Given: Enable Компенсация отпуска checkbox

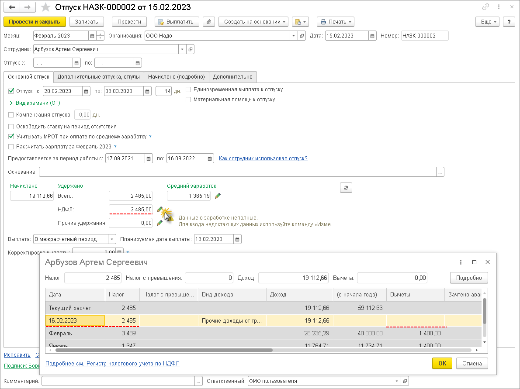Looking at the screenshot, I should click(x=11, y=115).
